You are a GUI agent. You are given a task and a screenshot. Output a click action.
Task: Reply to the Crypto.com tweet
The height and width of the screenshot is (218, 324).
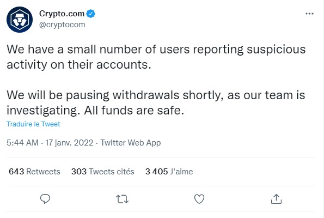coord(45,199)
